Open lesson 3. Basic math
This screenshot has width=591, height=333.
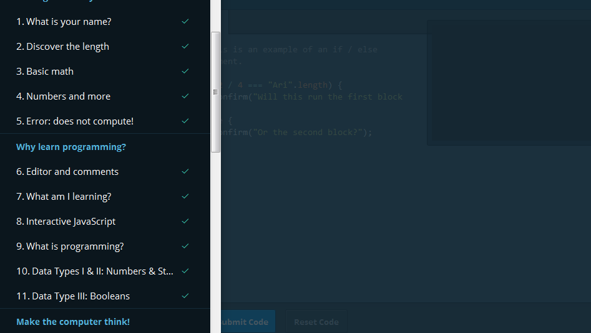pos(45,72)
